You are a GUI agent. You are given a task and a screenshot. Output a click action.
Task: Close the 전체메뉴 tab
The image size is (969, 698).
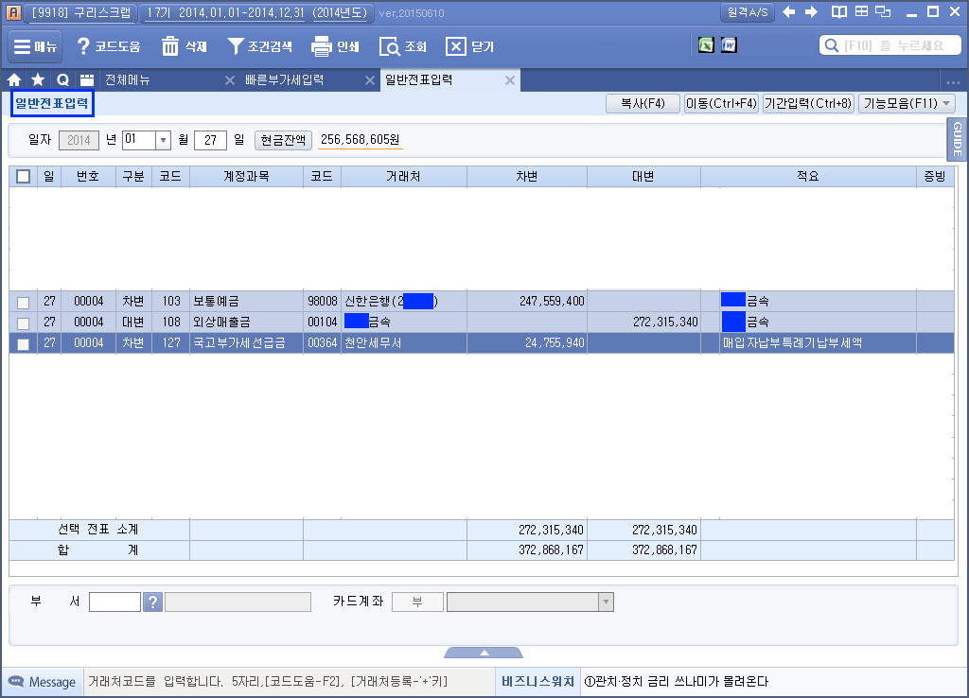coord(229,80)
